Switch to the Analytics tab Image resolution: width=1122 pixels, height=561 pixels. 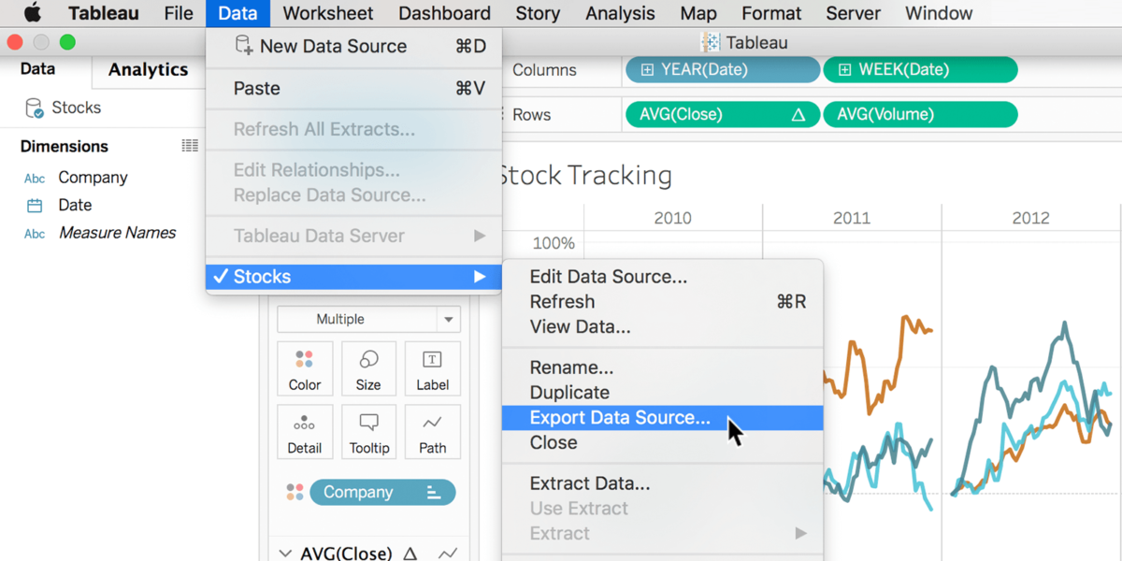pos(147,69)
